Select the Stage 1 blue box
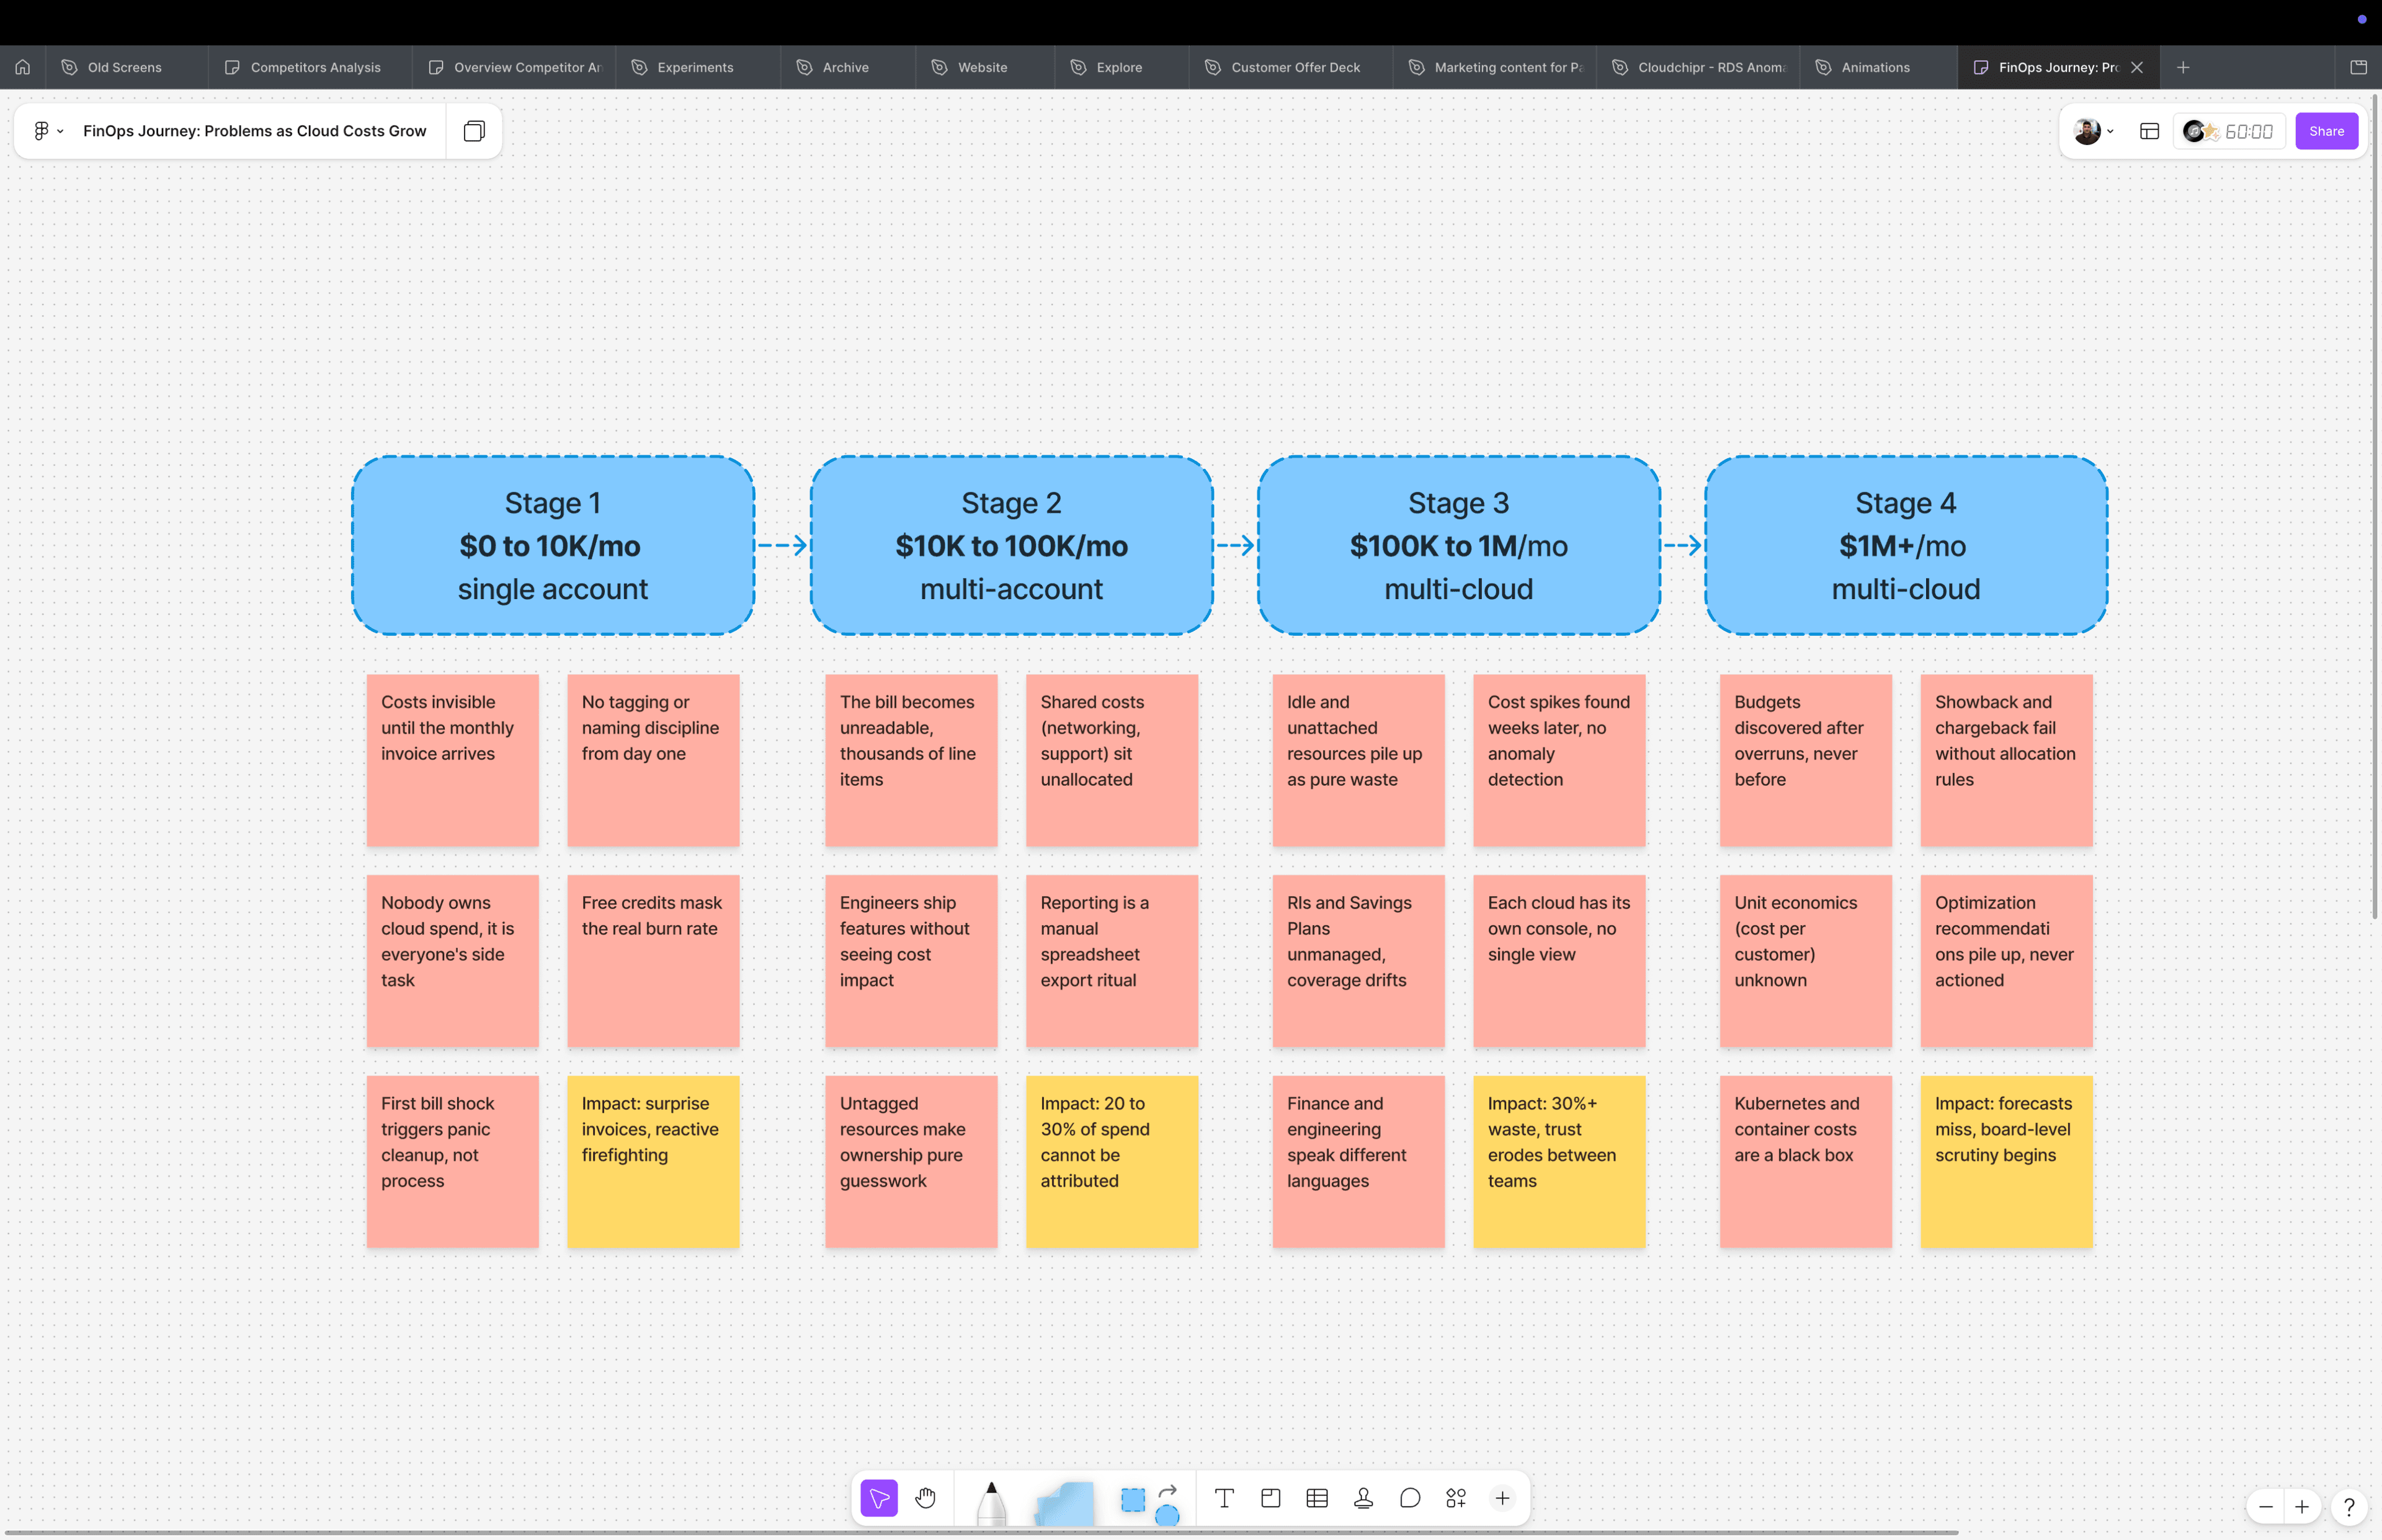 click(553, 545)
